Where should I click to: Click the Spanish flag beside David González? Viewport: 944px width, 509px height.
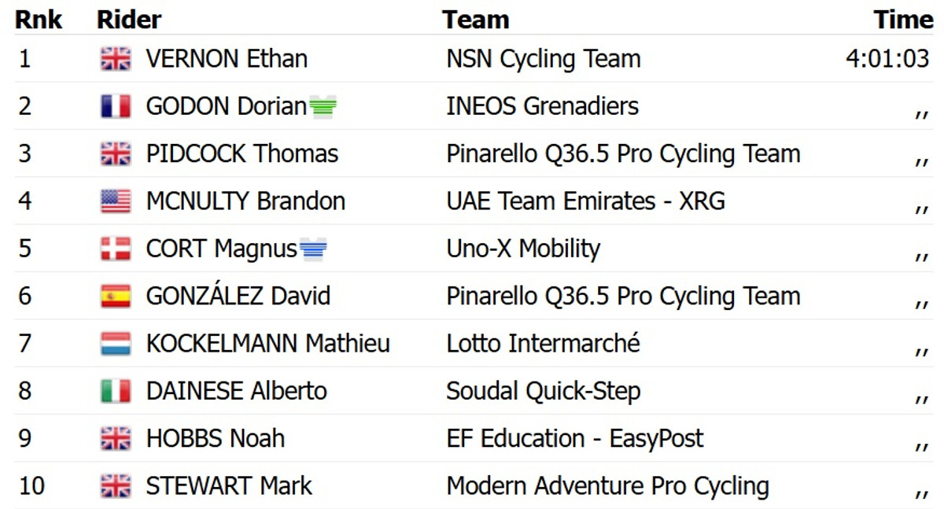click(x=116, y=297)
